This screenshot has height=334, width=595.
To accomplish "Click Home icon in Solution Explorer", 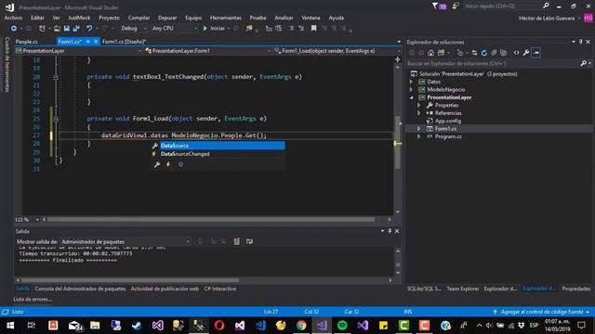I will tap(430, 53).
